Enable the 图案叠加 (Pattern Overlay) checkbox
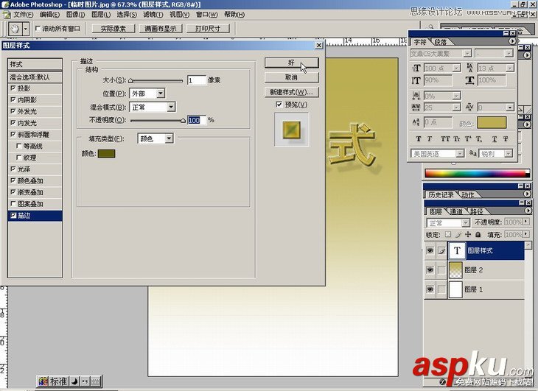 13,204
